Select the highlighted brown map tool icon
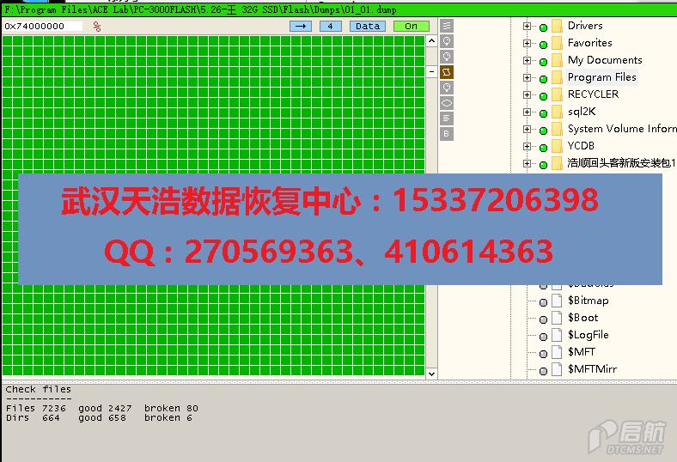Image resolution: width=677 pixels, height=462 pixels. [x=447, y=72]
